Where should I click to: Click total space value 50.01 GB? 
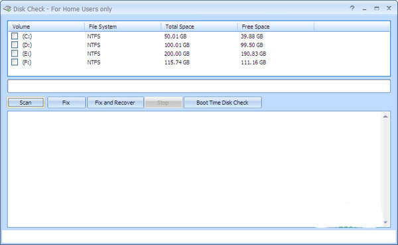coord(175,37)
